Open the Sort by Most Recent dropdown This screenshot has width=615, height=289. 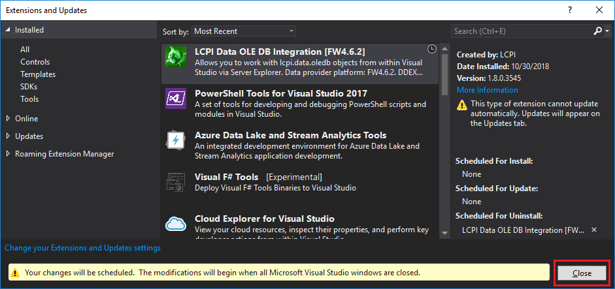tap(244, 31)
